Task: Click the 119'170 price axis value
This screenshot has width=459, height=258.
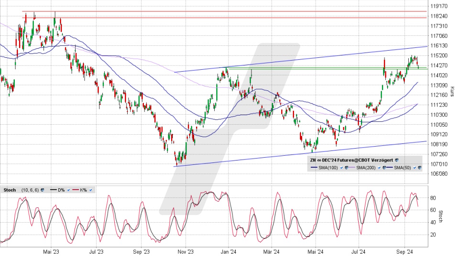Action: 439,6
